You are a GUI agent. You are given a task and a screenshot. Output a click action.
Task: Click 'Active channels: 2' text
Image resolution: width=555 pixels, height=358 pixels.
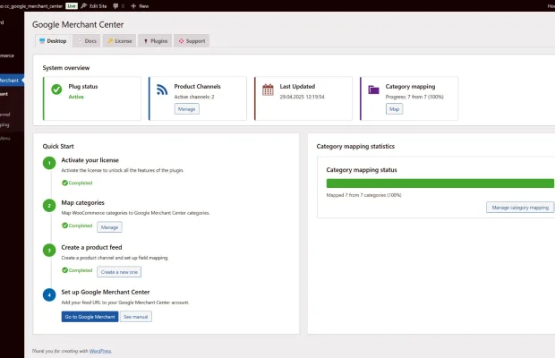click(194, 97)
